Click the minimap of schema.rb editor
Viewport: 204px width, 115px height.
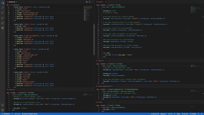point(88,13)
